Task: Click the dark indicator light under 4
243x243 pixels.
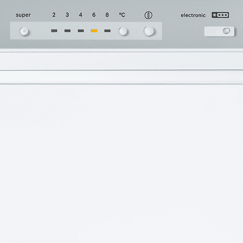Action: coord(81,31)
